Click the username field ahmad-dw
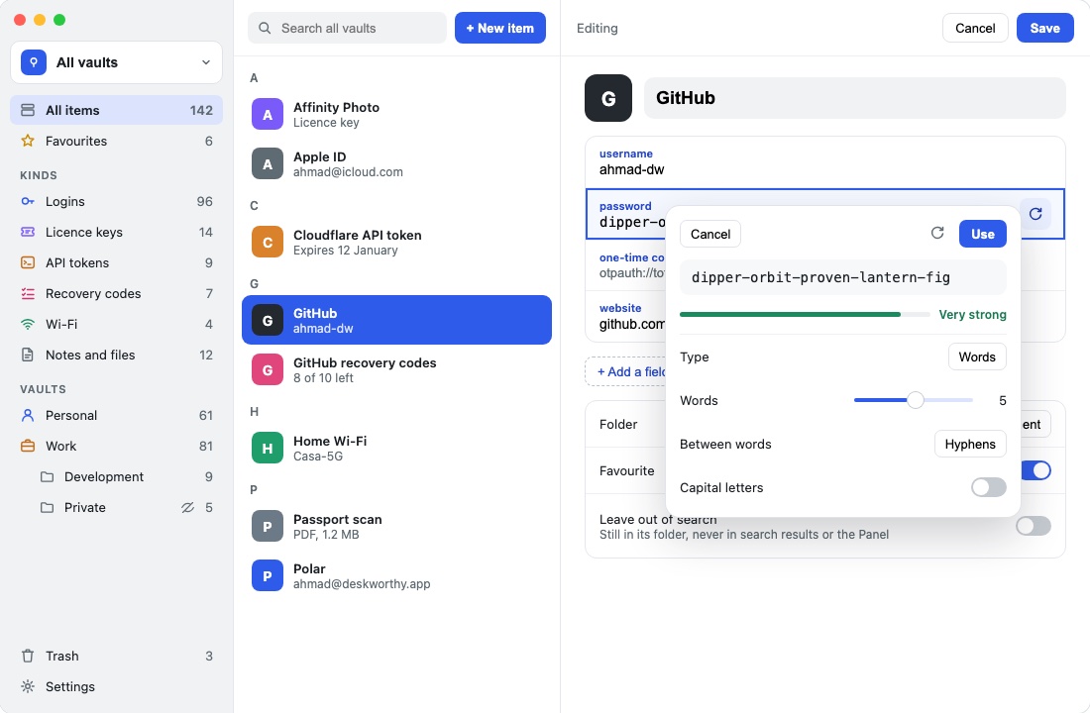 [825, 162]
